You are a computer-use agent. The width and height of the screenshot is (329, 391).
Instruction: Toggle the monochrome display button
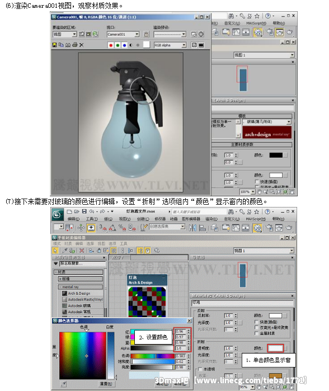click(138, 45)
